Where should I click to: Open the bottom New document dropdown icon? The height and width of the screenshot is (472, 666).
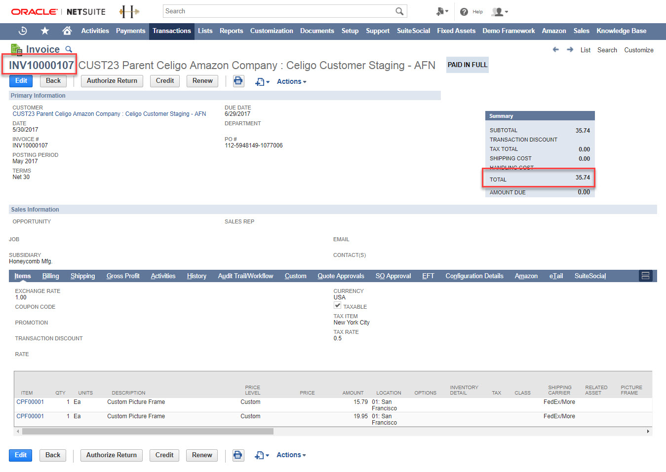[x=262, y=455]
